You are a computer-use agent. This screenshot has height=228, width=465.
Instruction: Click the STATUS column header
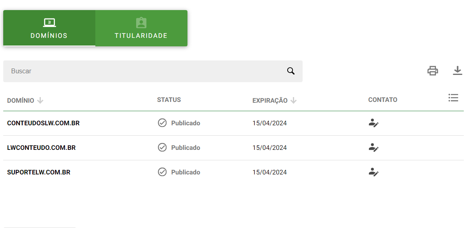(169, 99)
